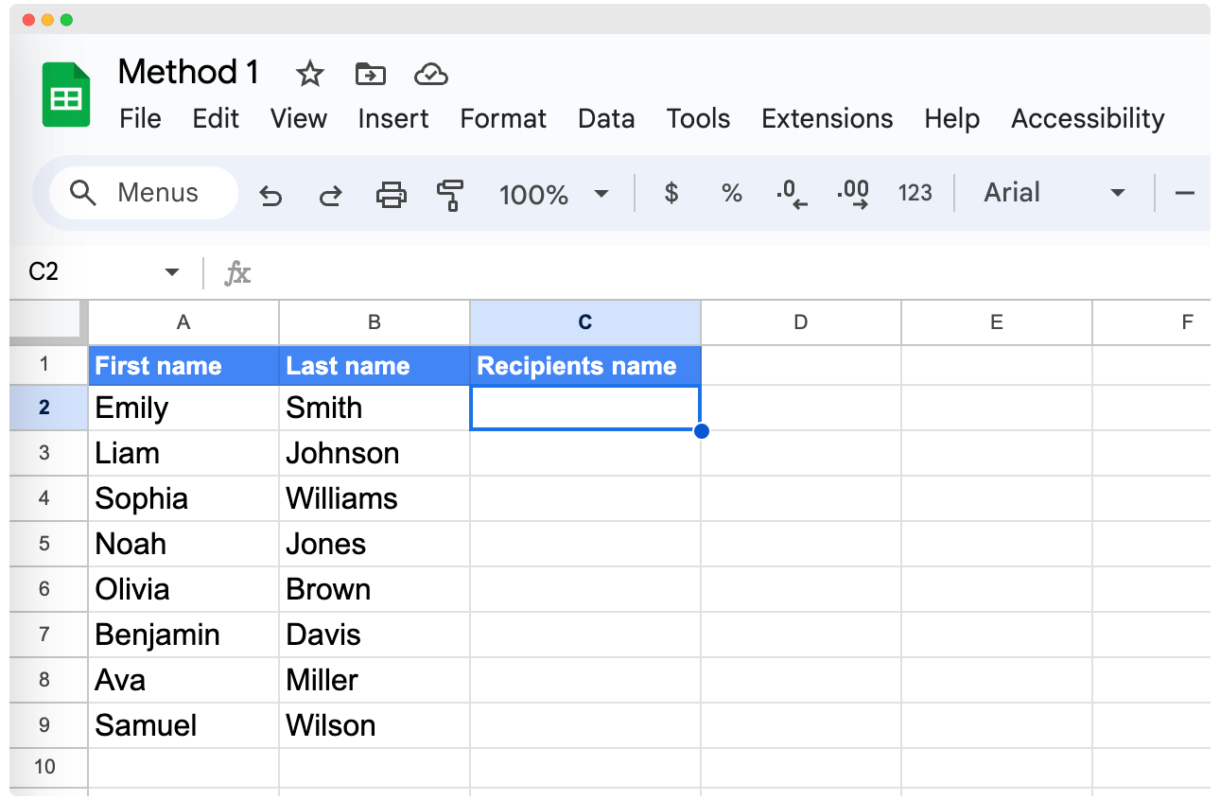Open the Edit menu
1220x800 pixels.
[216, 118]
